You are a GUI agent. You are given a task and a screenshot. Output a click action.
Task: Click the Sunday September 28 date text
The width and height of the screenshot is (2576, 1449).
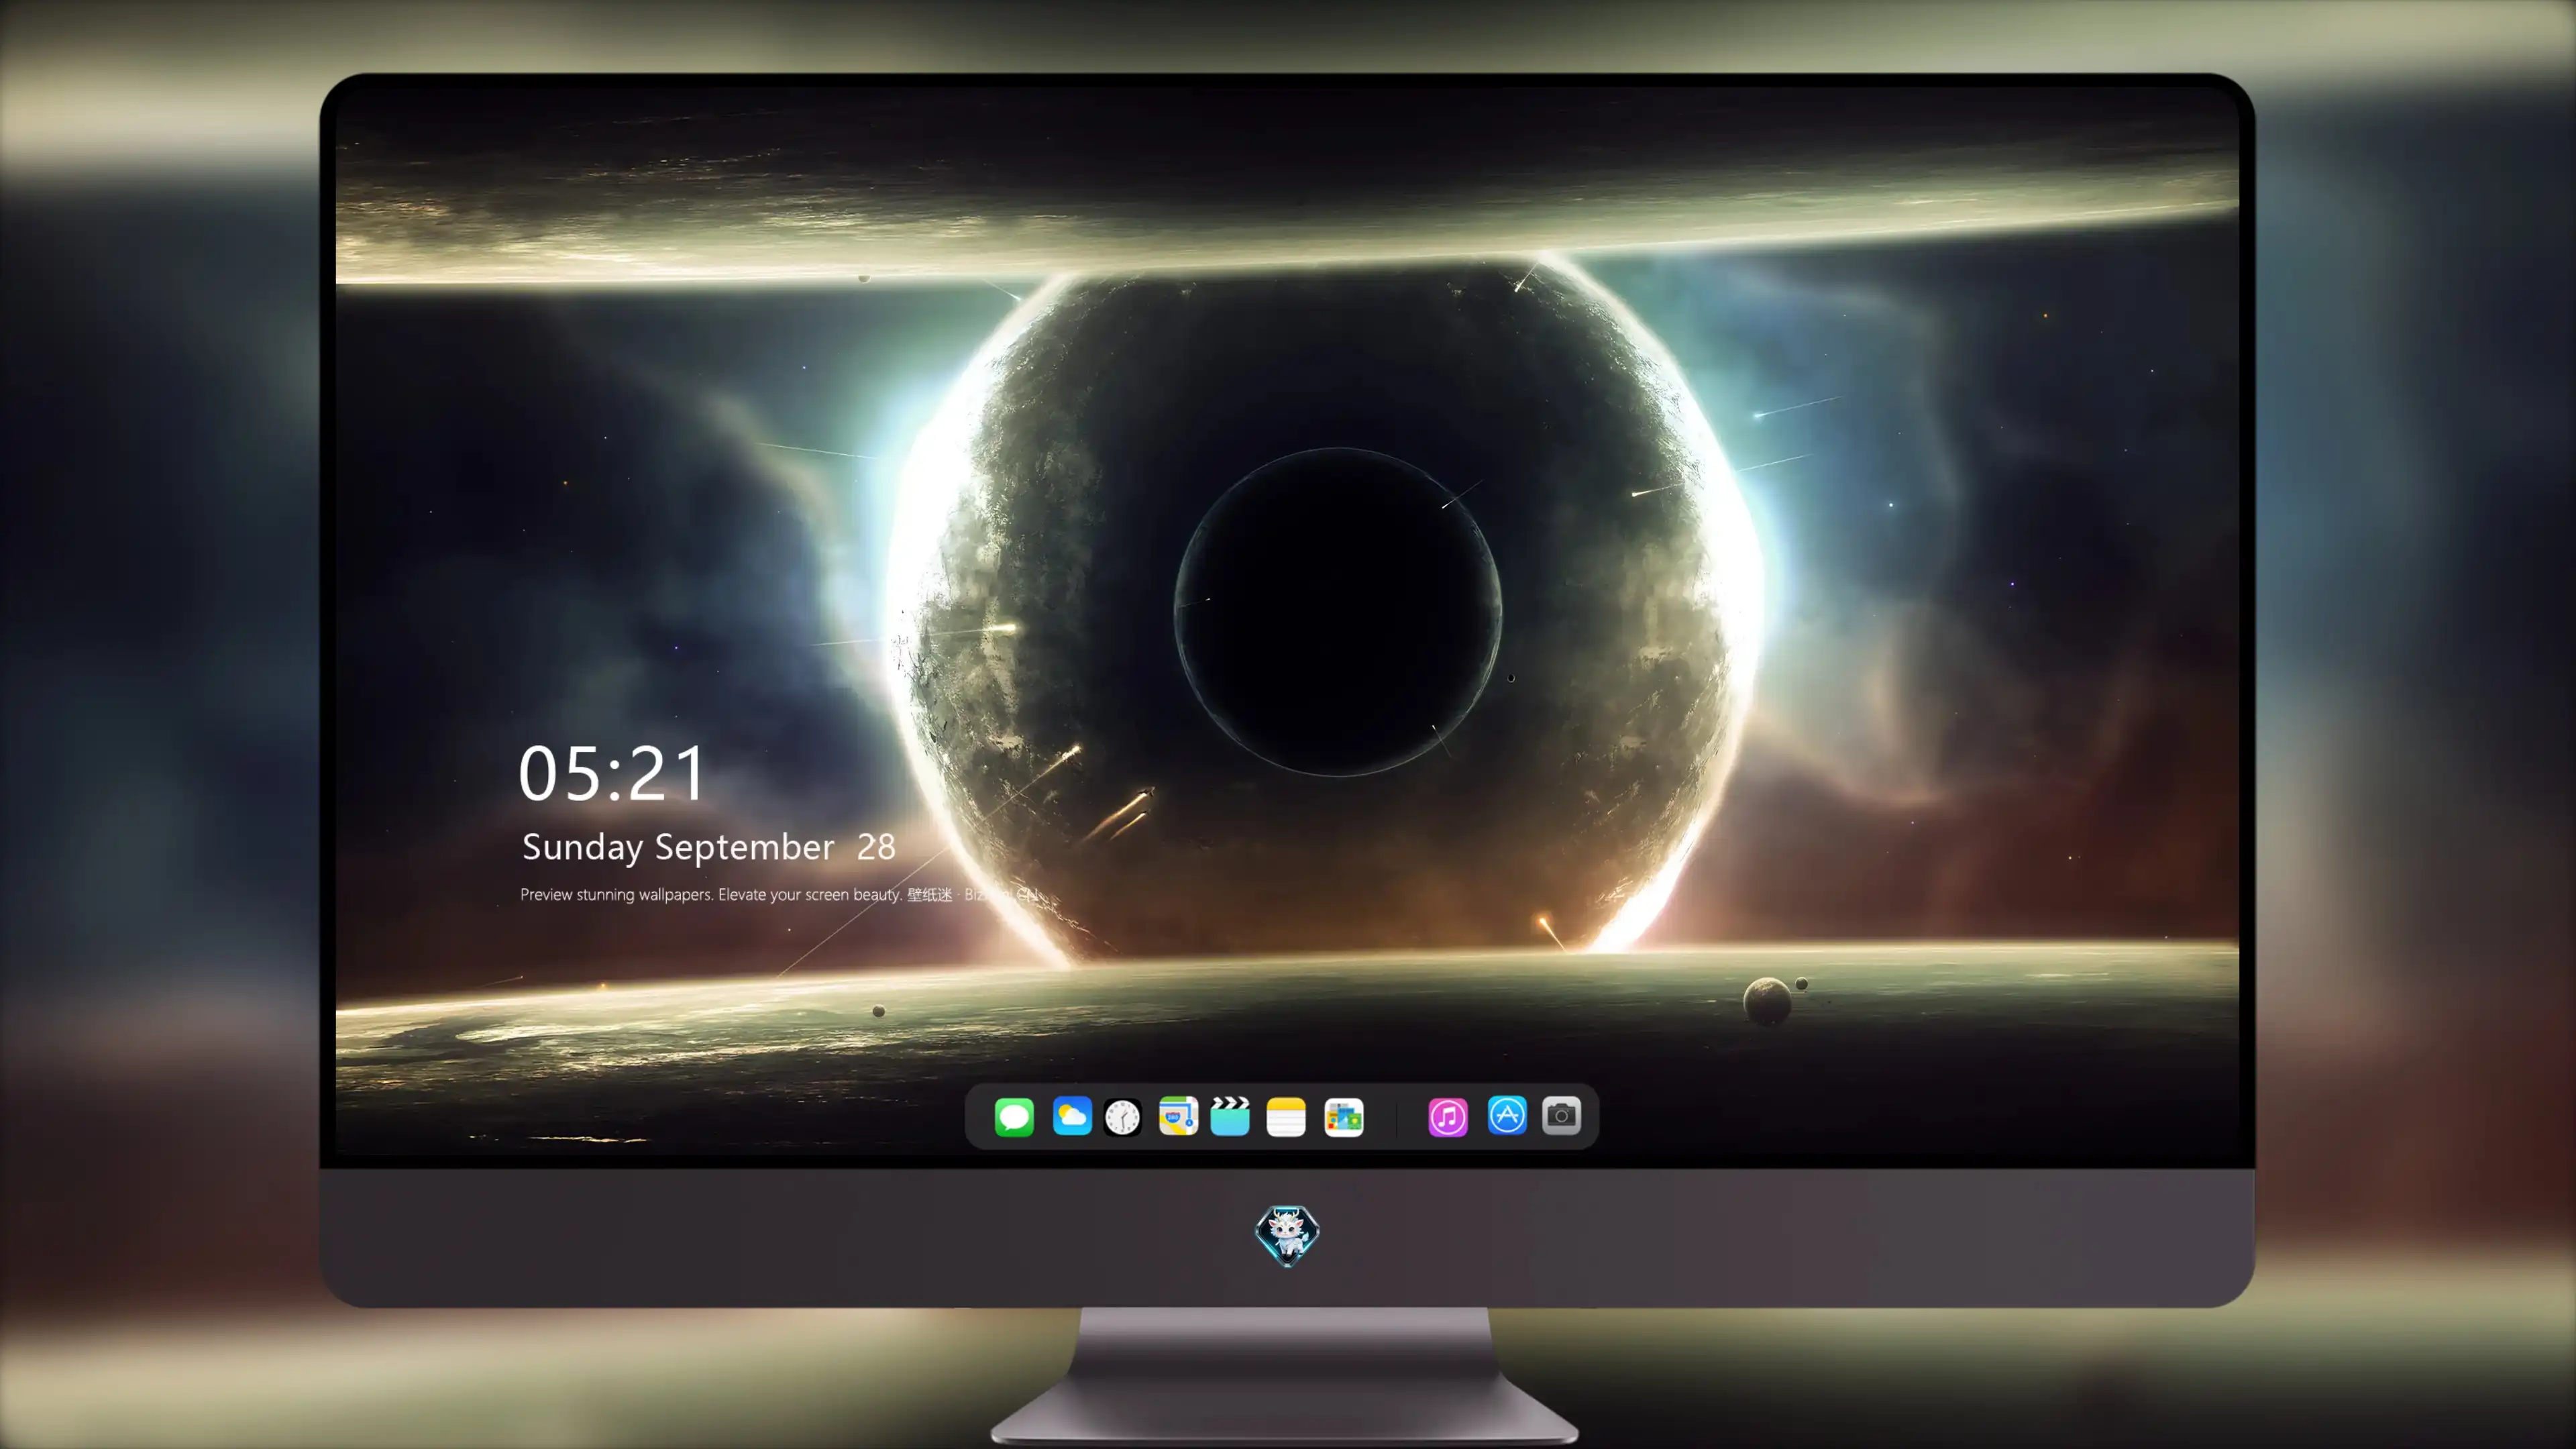pyautogui.click(x=709, y=847)
